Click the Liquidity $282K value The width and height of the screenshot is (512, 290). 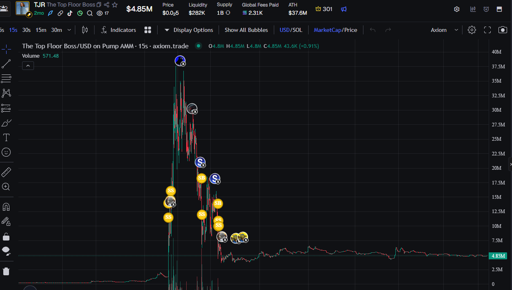197,13
